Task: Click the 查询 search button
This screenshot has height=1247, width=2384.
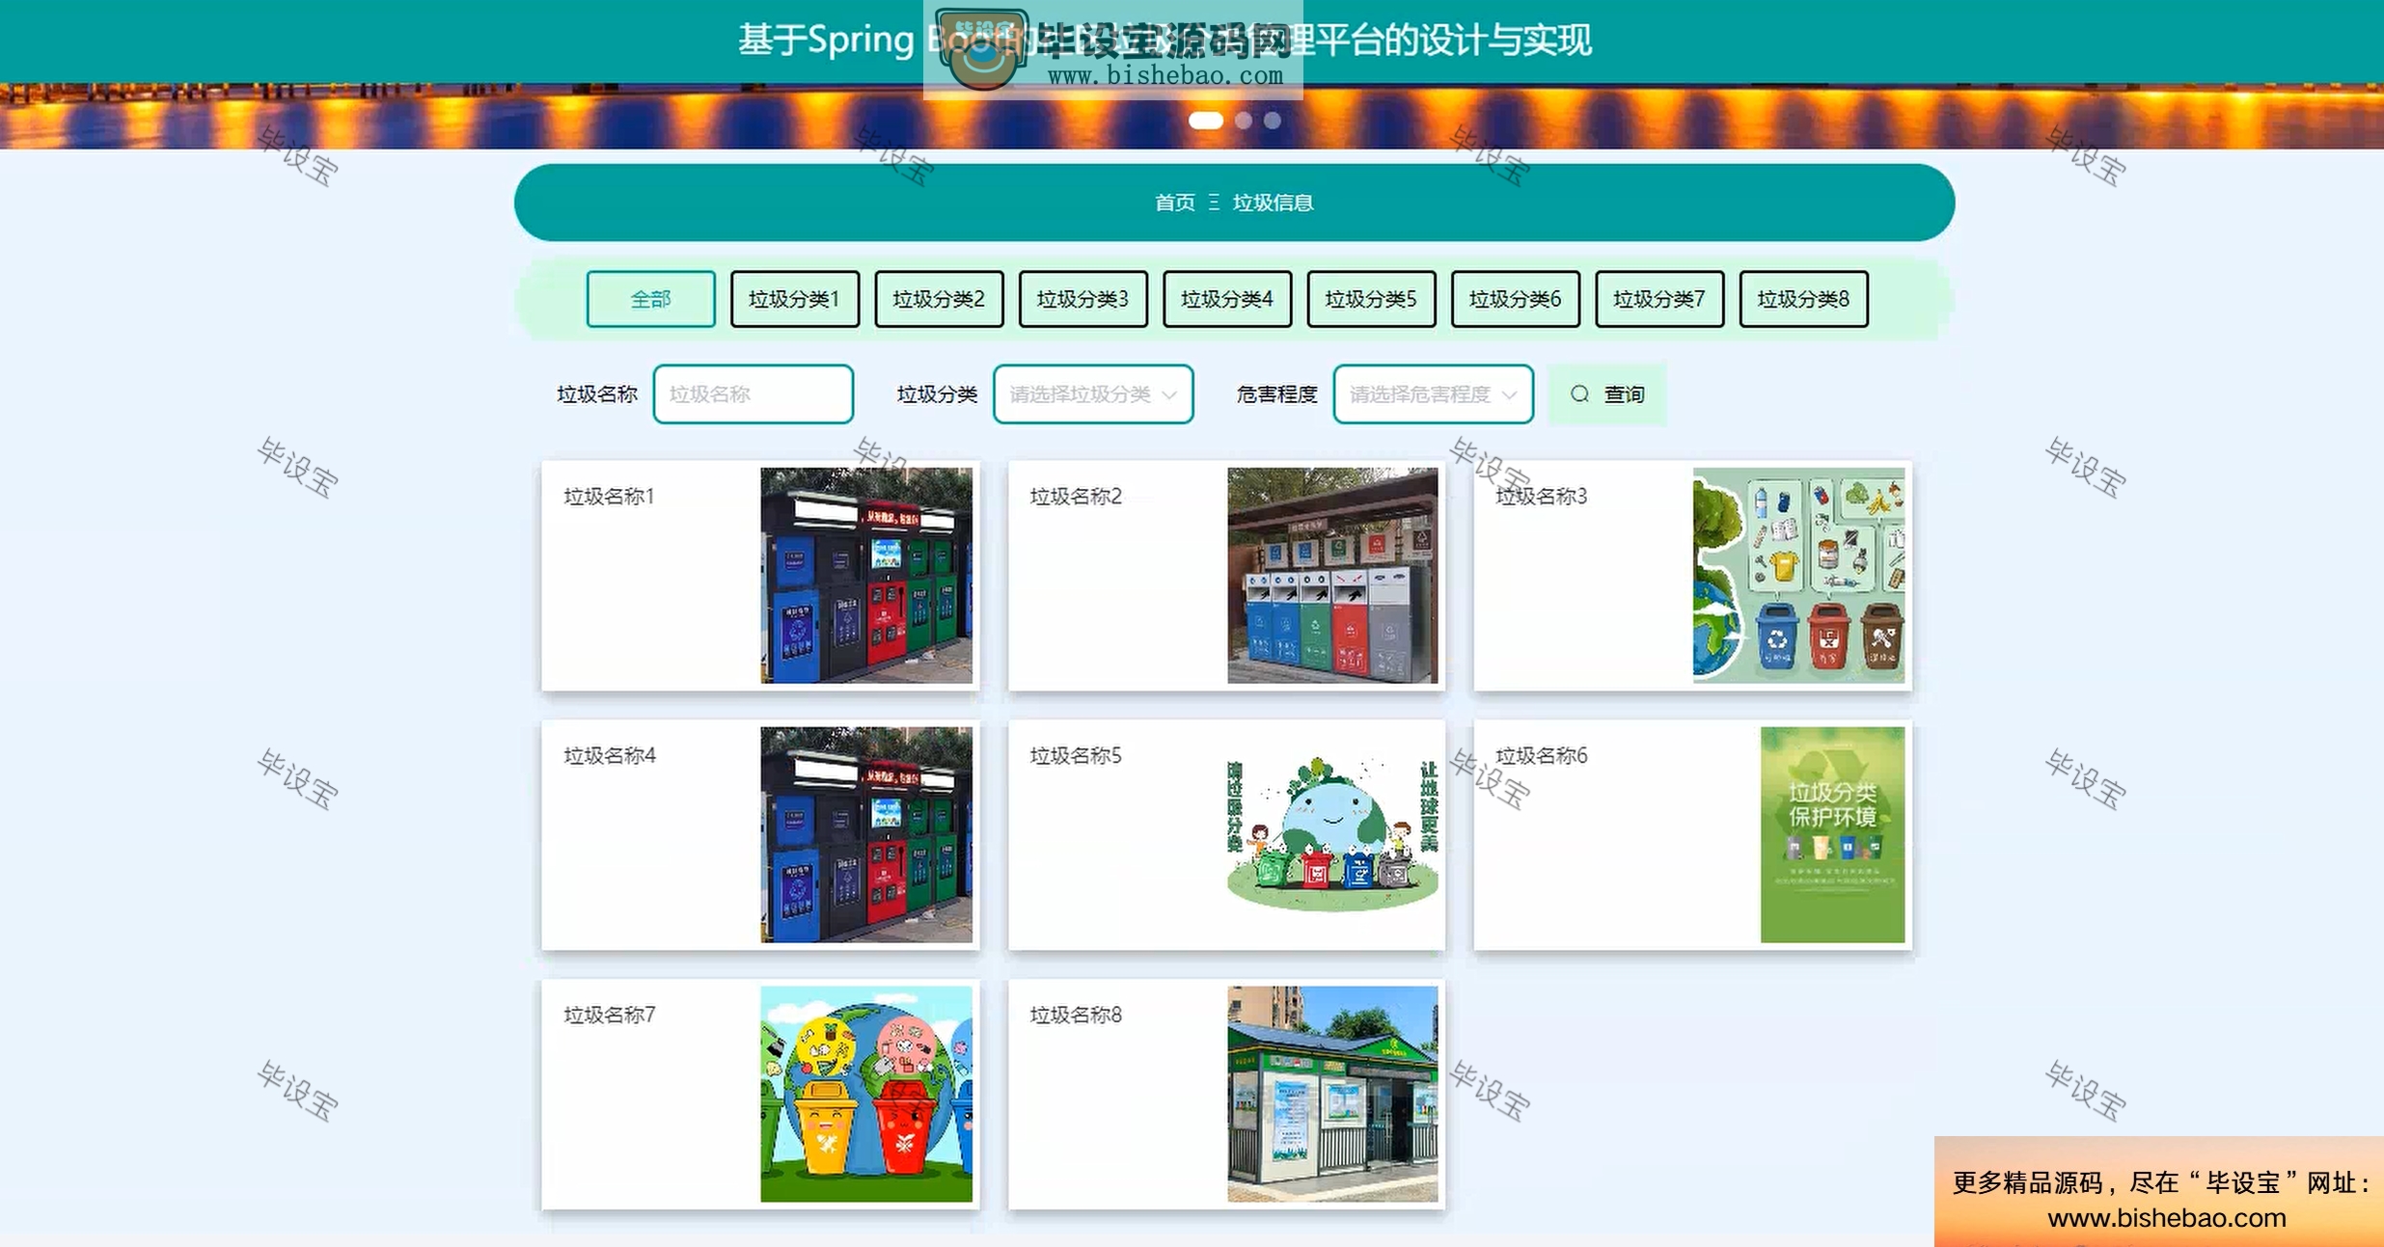Action: [1607, 393]
